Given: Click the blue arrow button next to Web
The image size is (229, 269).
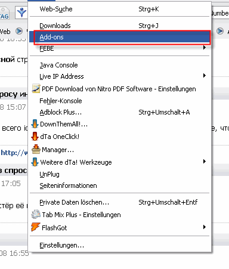Looking at the screenshot, I should 19,31.
